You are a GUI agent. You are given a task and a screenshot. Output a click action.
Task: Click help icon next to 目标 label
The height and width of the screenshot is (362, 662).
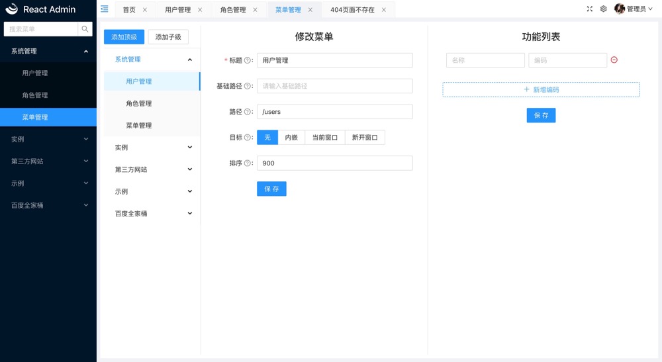click(x=248, y=138)
